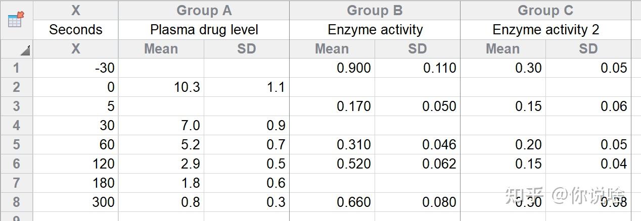This screenshot has height=221, width=641.
Task: Click the X value cell containing 180
Action: (75, 183)
